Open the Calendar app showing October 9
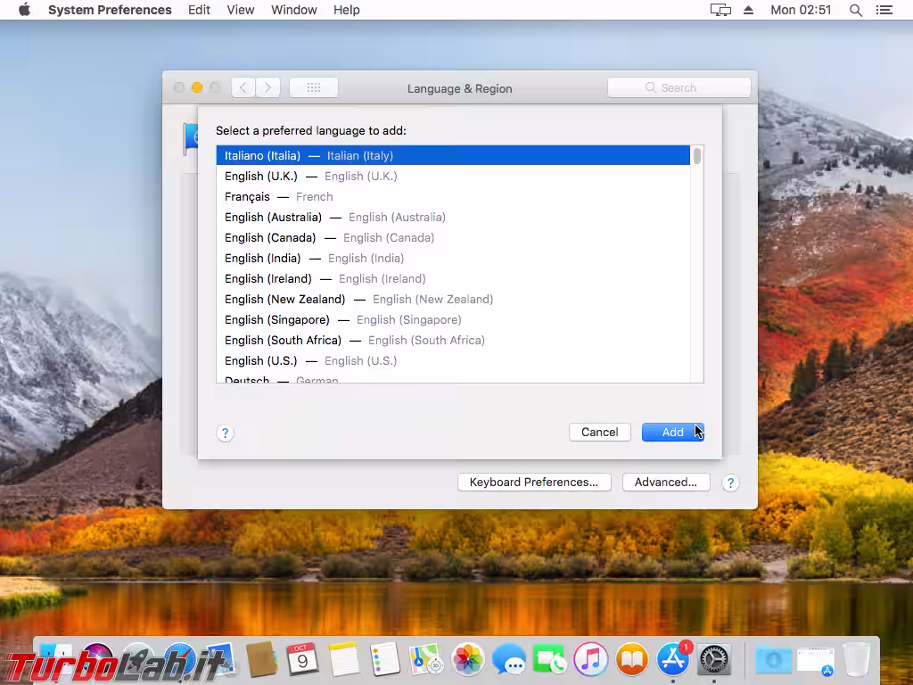 click(301, 662)
